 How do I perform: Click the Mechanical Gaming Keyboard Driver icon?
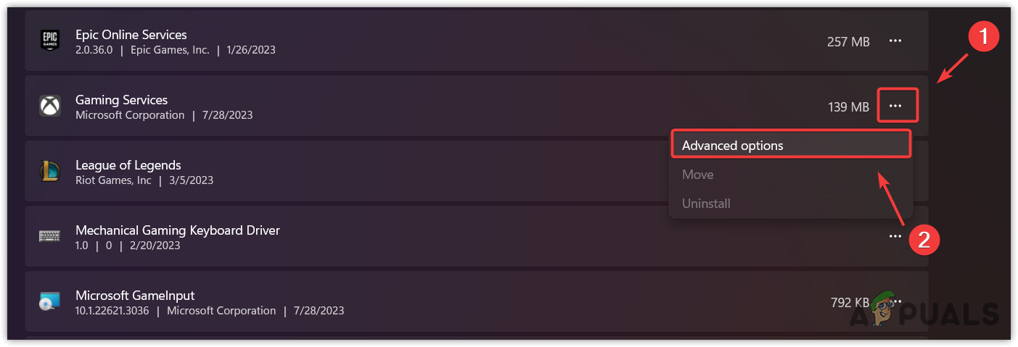(50, 237)
